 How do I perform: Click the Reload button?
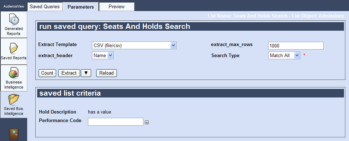107,73
